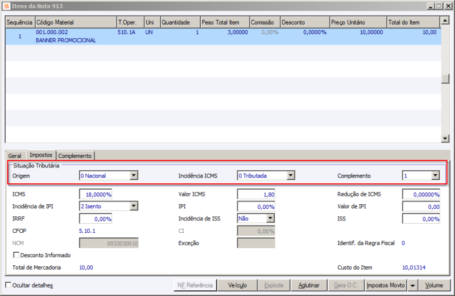
Task: Click the NF Referência button
Action: coord(195,285)
